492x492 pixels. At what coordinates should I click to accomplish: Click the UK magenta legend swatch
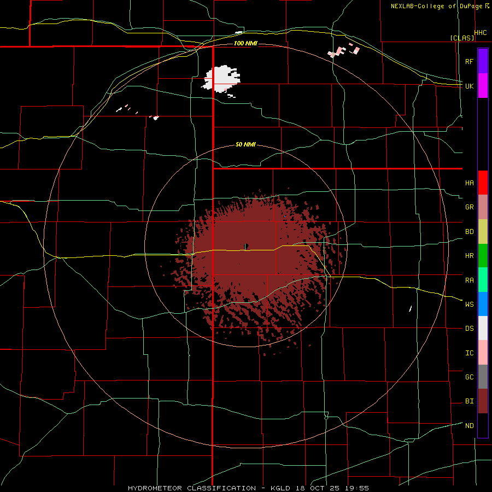pyautogui.click(x=483, y=86)
